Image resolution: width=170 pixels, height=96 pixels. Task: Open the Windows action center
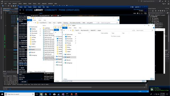click(x=167, y=94)
